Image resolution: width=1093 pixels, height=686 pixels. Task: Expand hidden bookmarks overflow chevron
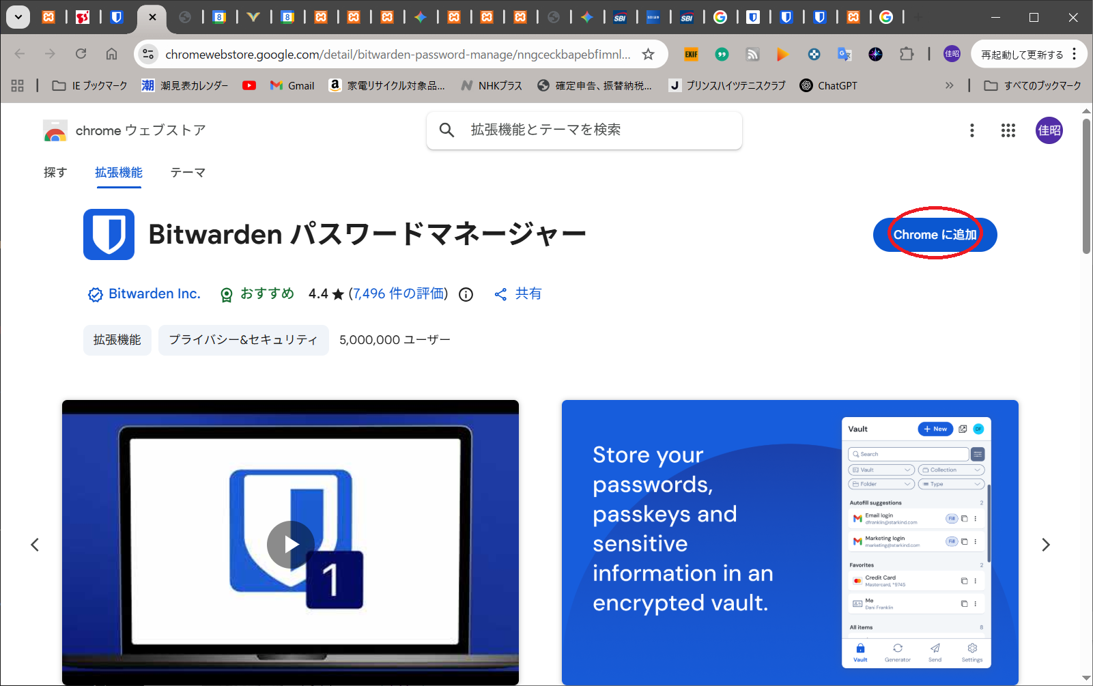(x=949, y=85)
